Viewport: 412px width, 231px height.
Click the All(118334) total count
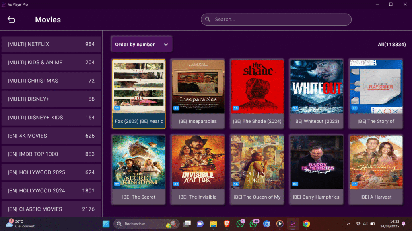pos(392,44)
